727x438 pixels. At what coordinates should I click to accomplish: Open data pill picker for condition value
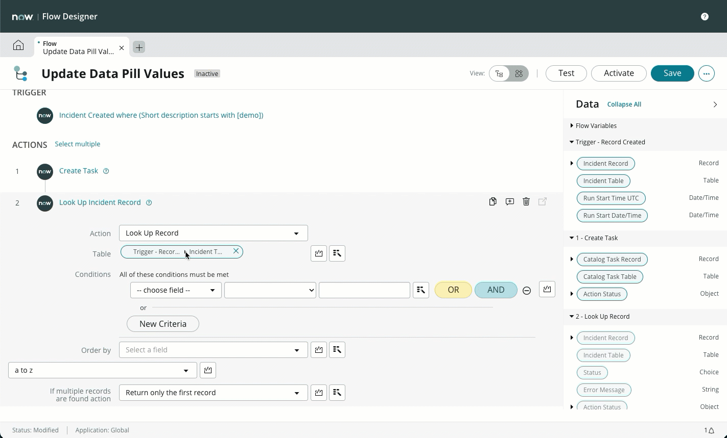(421, 290)
